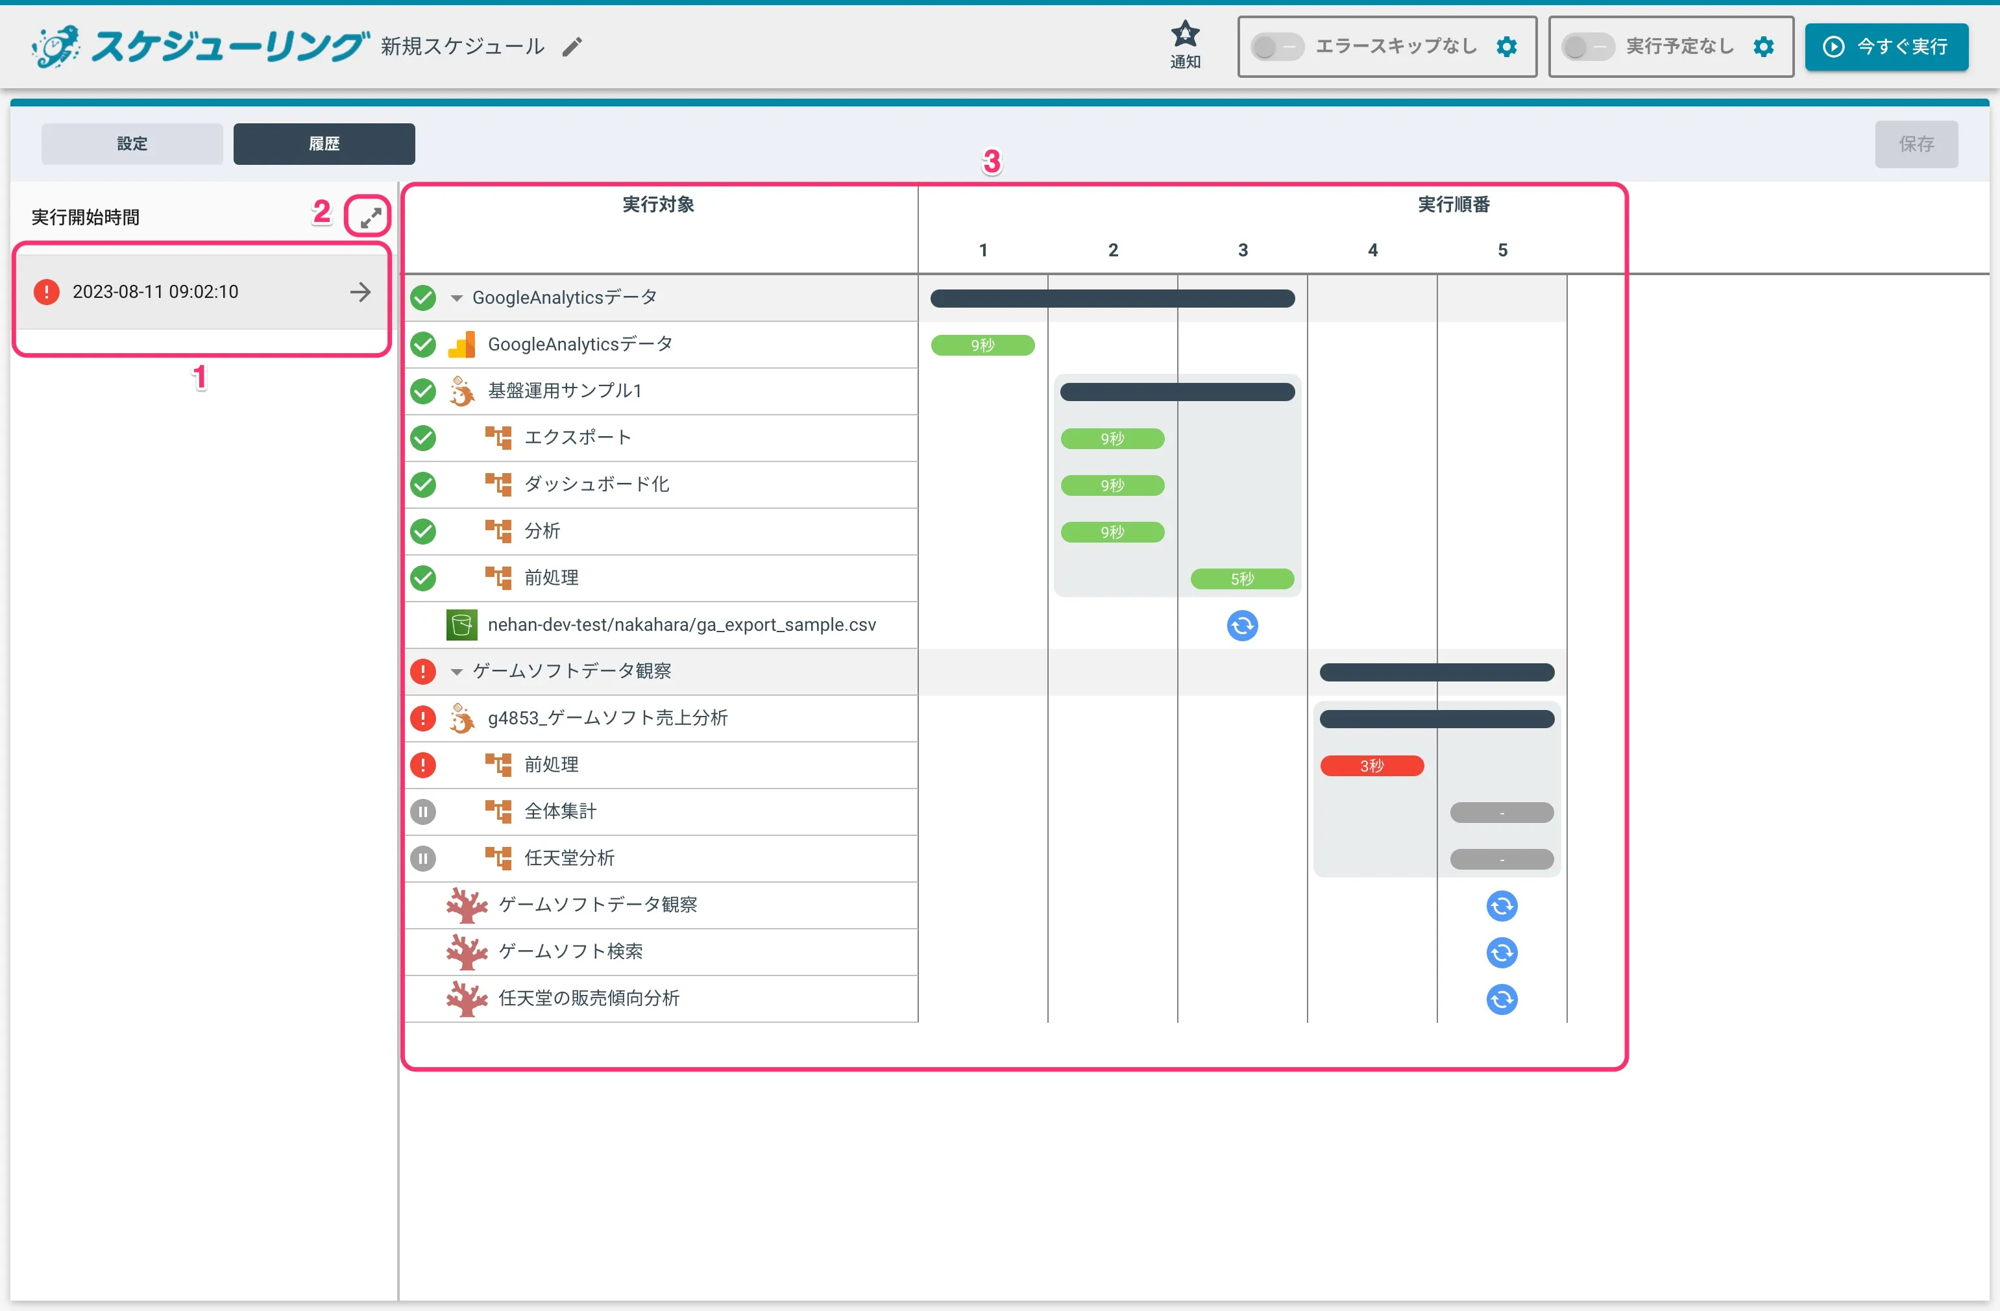Toggle the 実行予定なし switch

[x=1587, y=46]
